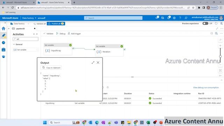Open the Manage toolbox hub
Image resolution: width=224 pixels, height=126 pixels.
click(x=3, y=49)
